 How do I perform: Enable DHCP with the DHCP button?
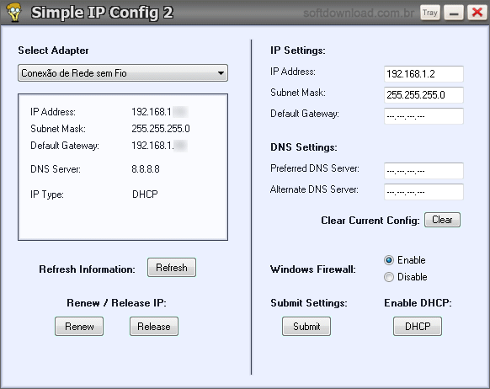(x=418, y=327)
